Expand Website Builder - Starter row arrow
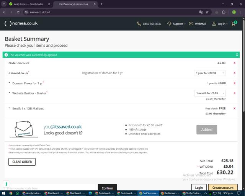This screenshot has height=196, width=245. point(9,93)
